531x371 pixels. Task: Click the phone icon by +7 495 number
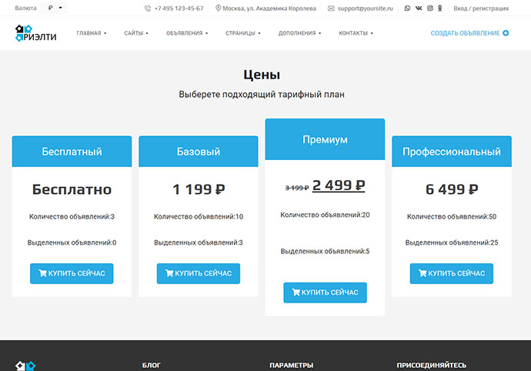tap(147, 8)
